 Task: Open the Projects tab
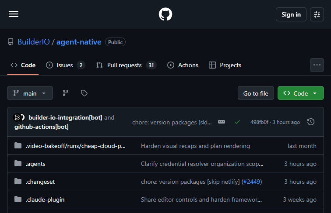tap(225, 65)
